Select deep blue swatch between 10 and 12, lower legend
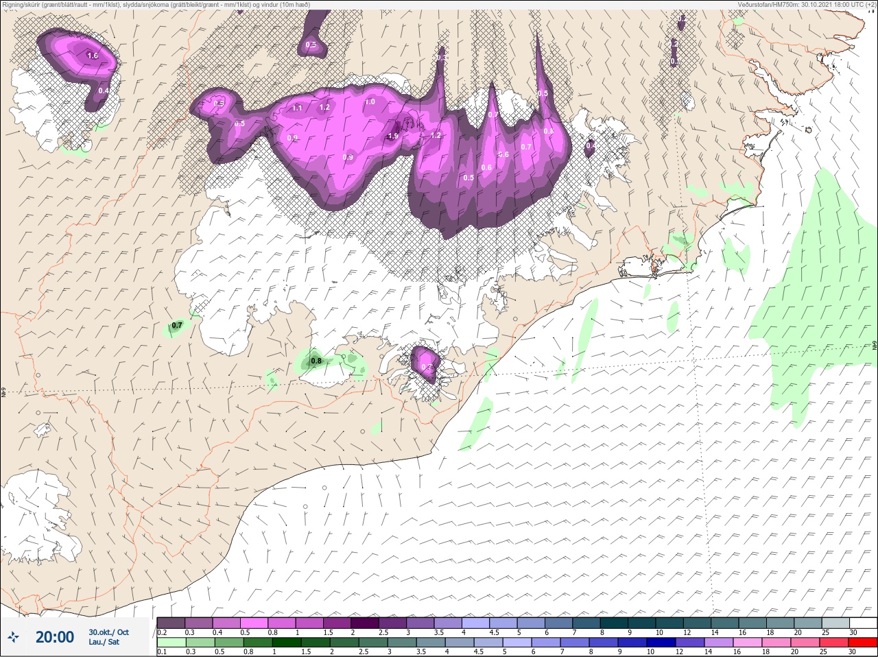Image resolution: width=878 pixels, height=657 pixels. point(662,643)
